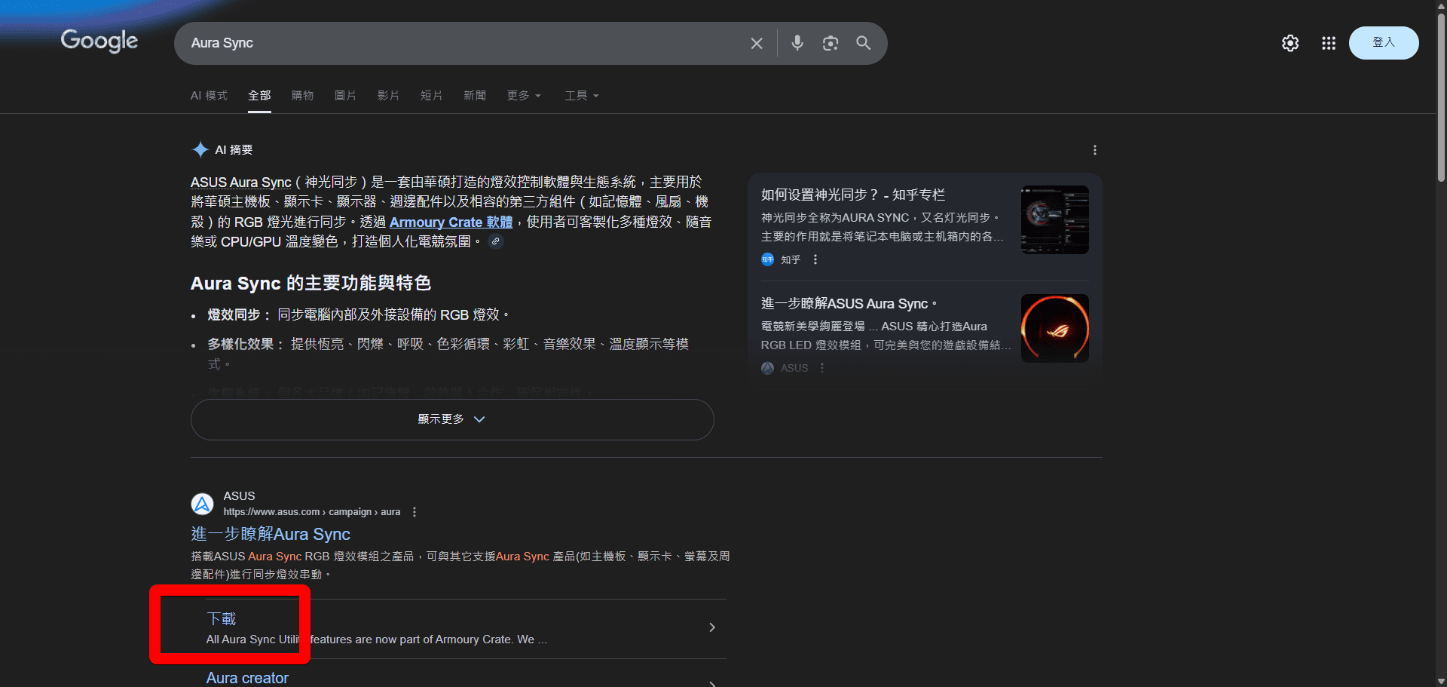This screenshot has width=1447, height=687.
Task: Expand the 顯示更多 section
Action: [451, 419]
